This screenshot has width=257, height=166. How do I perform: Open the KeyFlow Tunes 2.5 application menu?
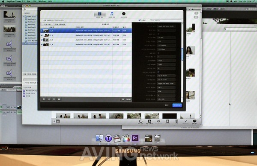[x=15, y=1]
